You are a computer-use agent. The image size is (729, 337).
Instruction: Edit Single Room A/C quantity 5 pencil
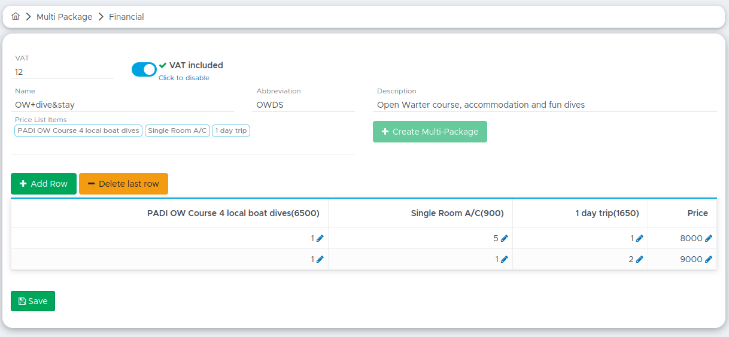click(x=504, y=238)
